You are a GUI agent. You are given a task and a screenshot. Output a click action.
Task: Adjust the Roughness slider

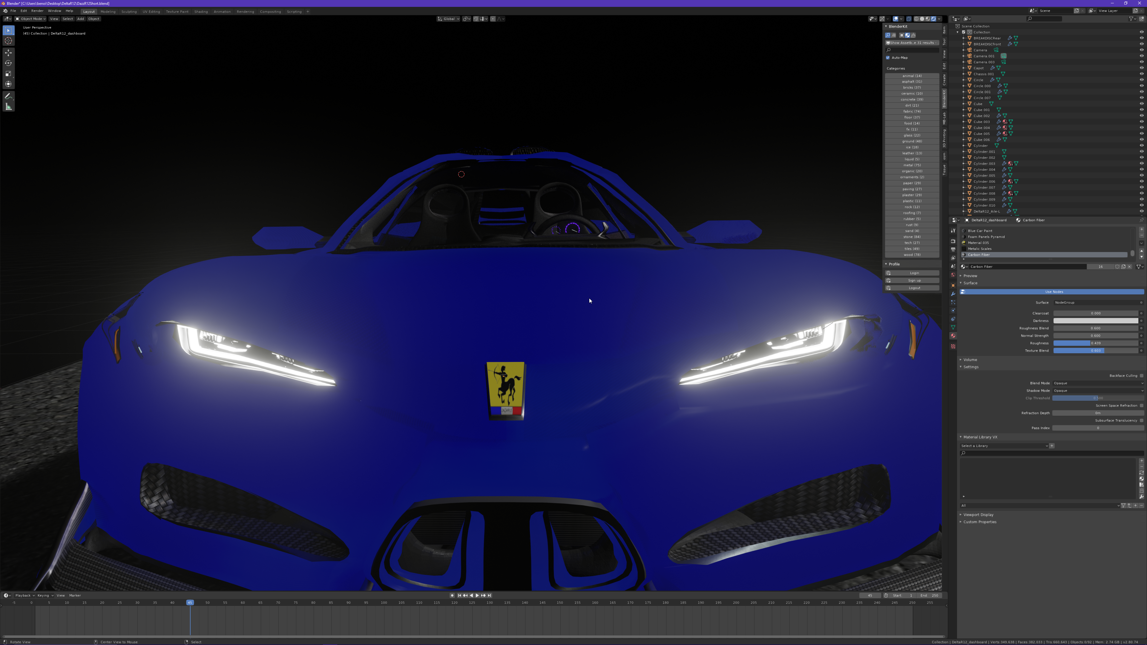tap(1096, 343)
